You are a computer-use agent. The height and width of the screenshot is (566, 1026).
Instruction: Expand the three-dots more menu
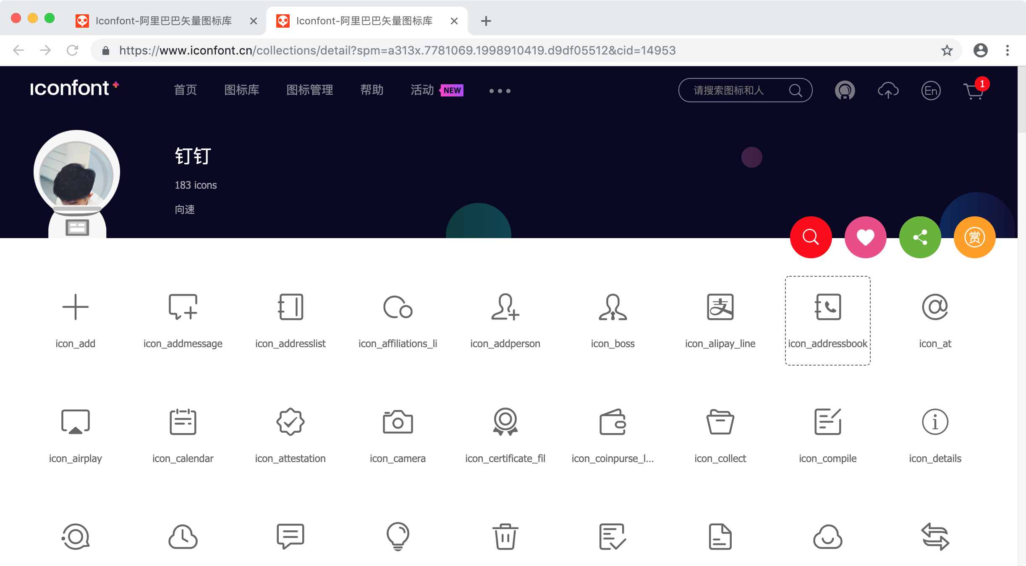500,91
